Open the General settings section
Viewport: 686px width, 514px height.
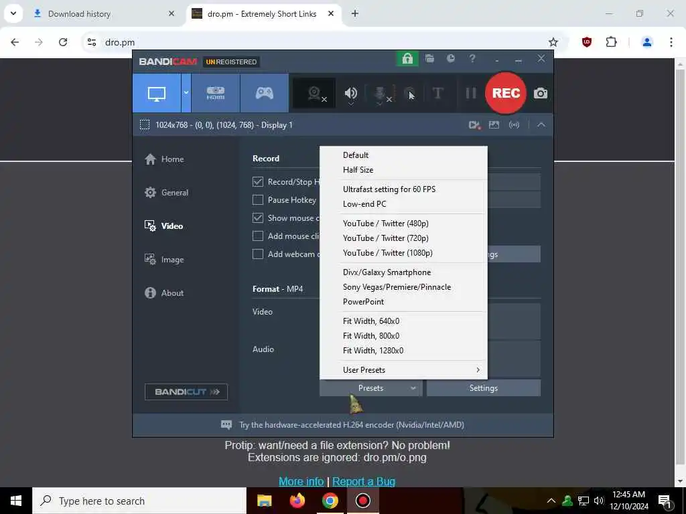pyautogui.click(x=166, y=192)
